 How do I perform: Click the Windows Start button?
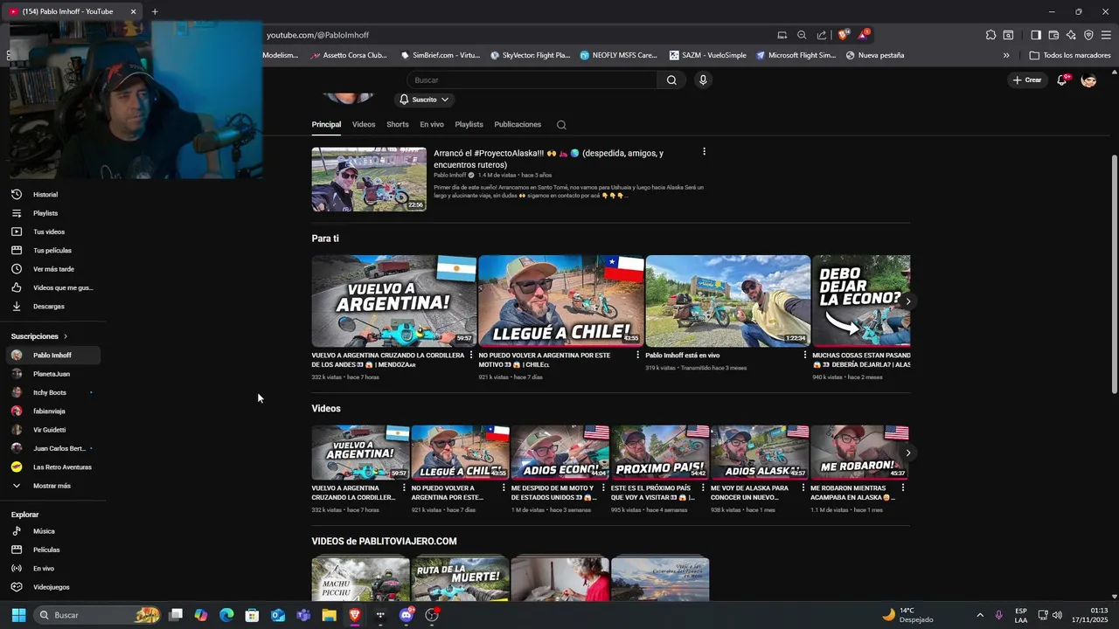point(18,615)
